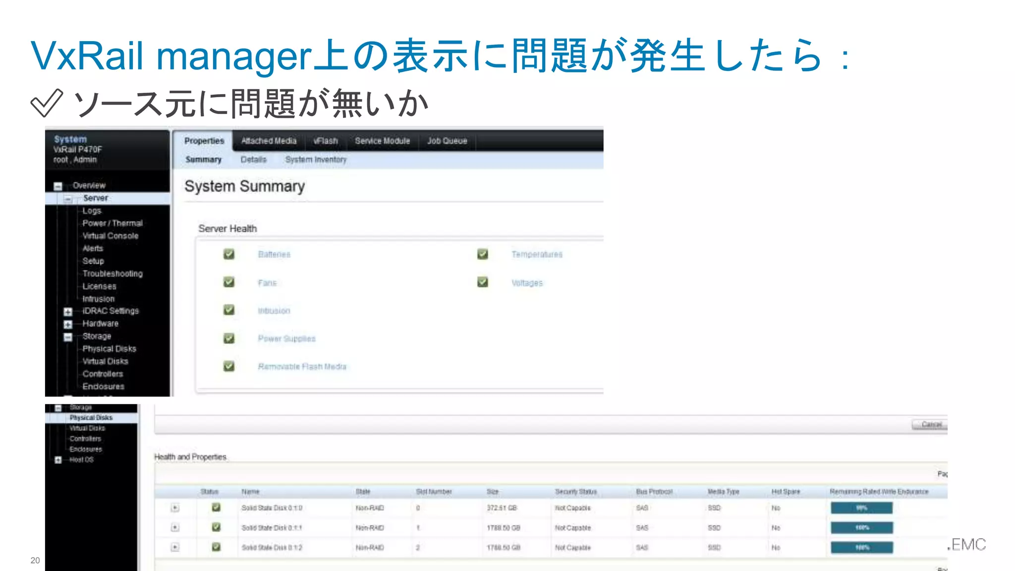This screenshot has height=571, width=1015.
Task: Switch to the Attached Media tab
Action: (x=269, y=141)
